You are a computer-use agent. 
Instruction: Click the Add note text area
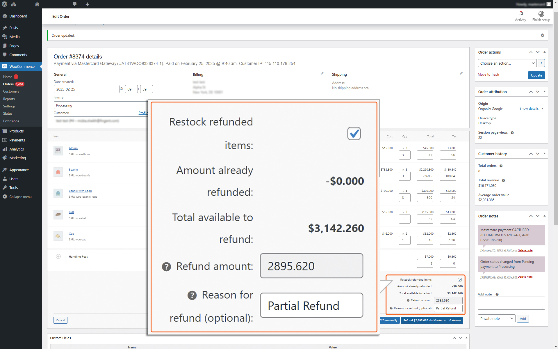(511, 303)
